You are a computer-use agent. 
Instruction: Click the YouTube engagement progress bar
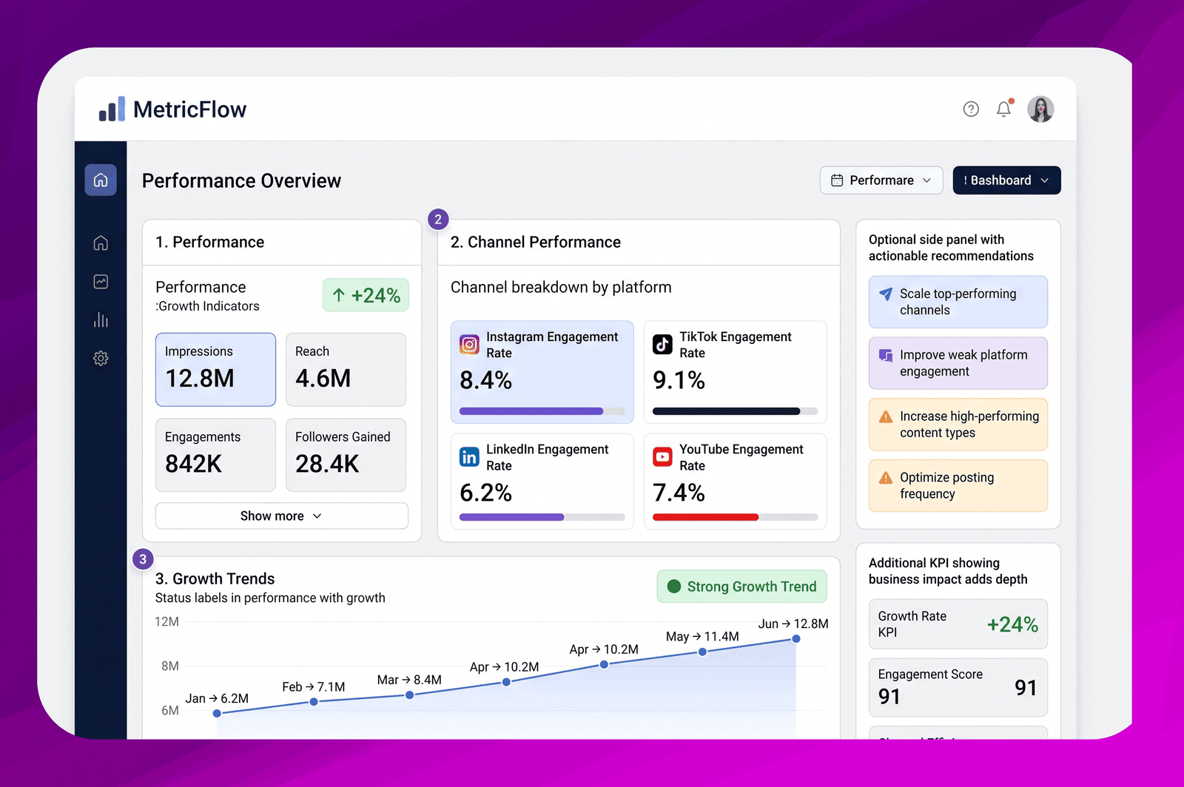[x=736, y=517]
